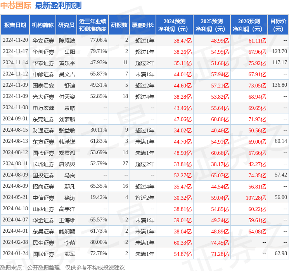The height and width of the screenshot is (271, 289).
Task: Click target price 60.14
Action: 281,141
